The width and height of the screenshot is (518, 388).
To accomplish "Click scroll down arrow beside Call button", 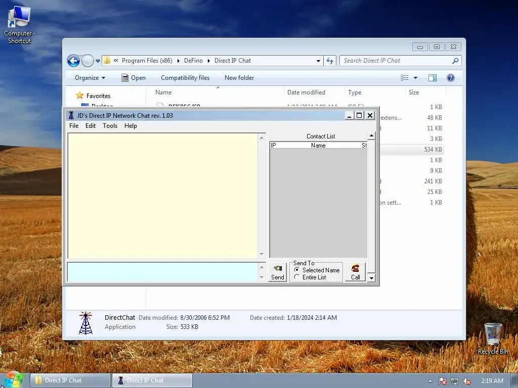I will click(371, 278).
